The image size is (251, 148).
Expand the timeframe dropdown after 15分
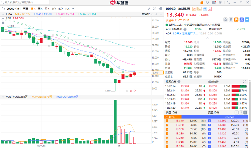tap(73, 9)
